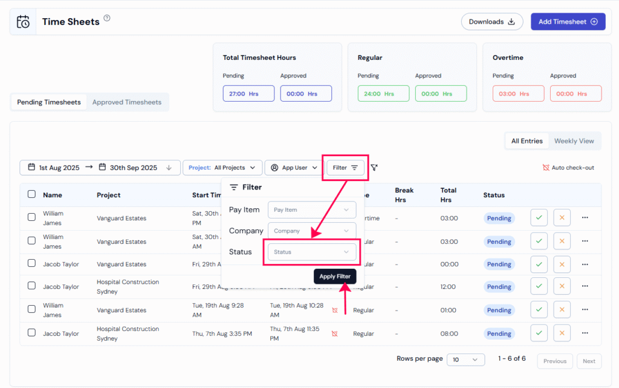The height and width of the screenshot is (388, 619).
Task: Open the Pay Item dropdown
Action: coord(311,210)
